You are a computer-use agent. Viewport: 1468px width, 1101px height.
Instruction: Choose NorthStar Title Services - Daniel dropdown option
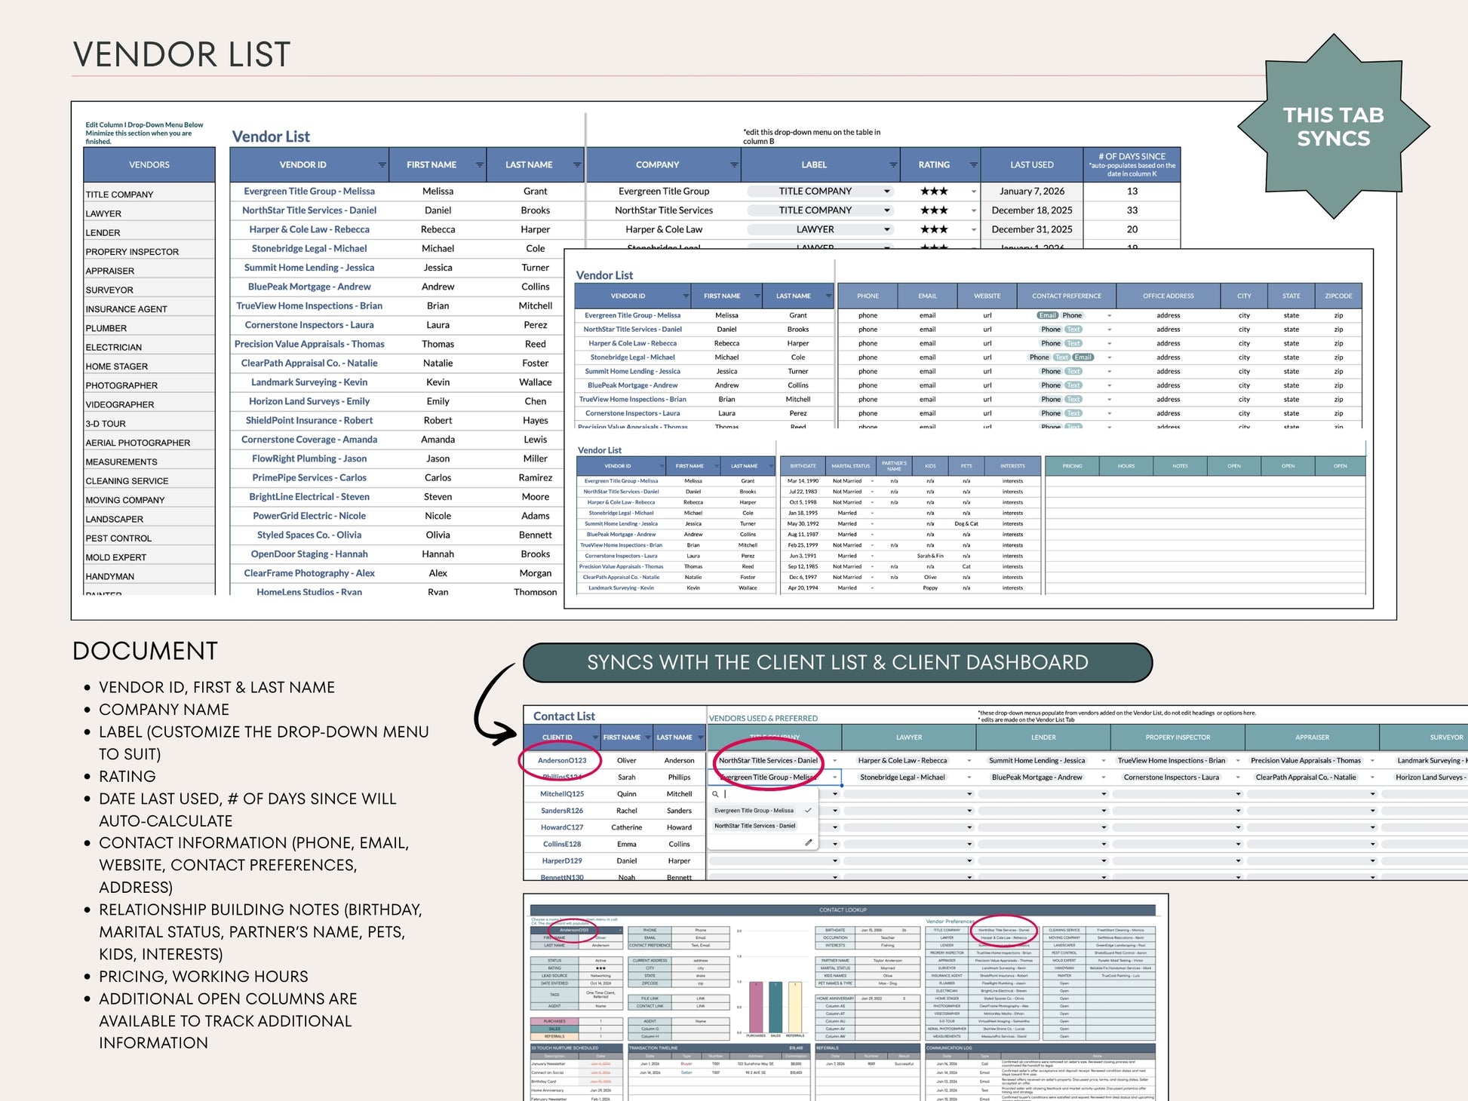(755, 826)
